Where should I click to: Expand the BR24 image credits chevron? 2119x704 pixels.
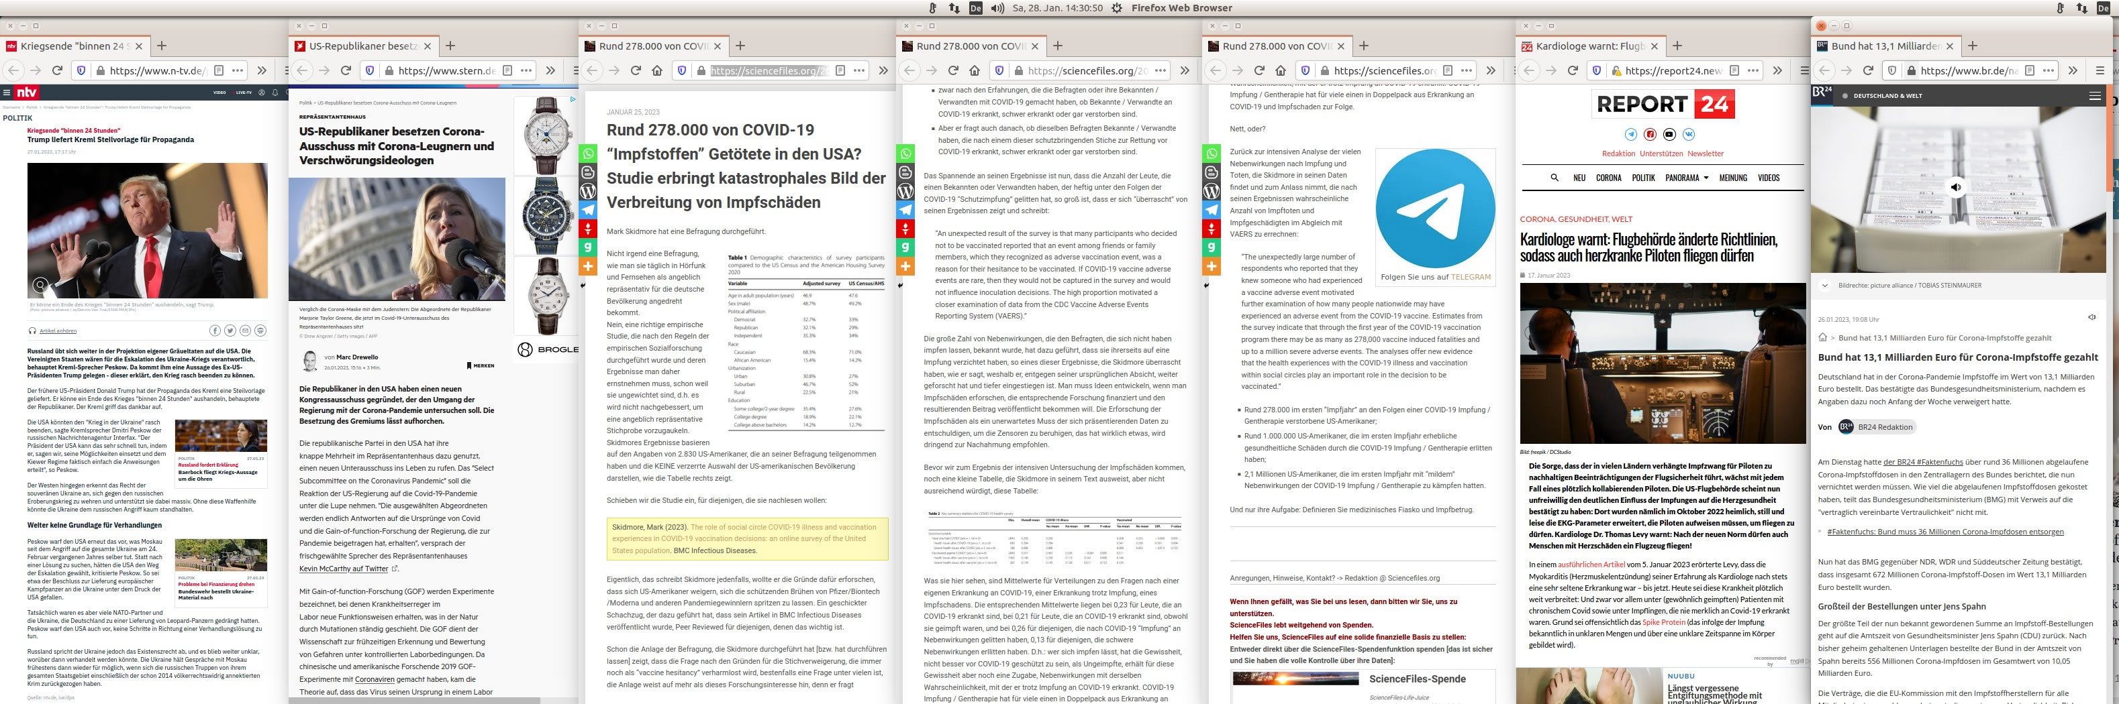coord(1824,286)
